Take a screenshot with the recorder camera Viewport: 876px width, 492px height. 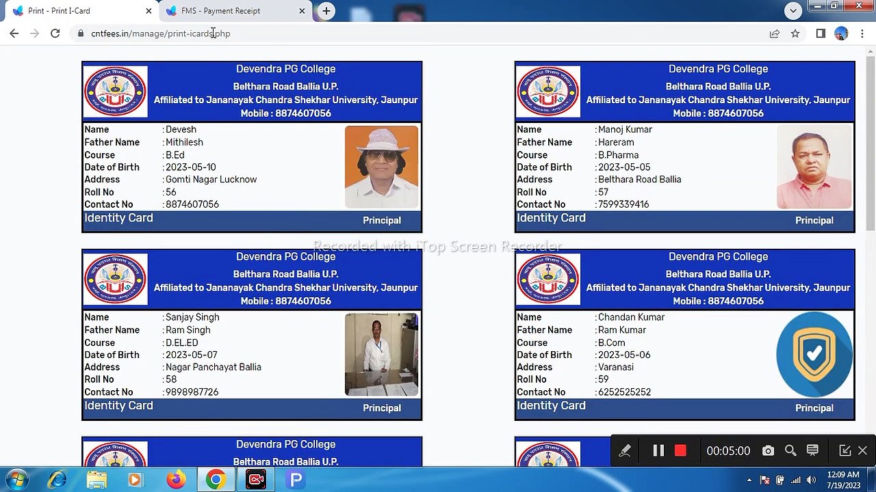pos(768,451)
